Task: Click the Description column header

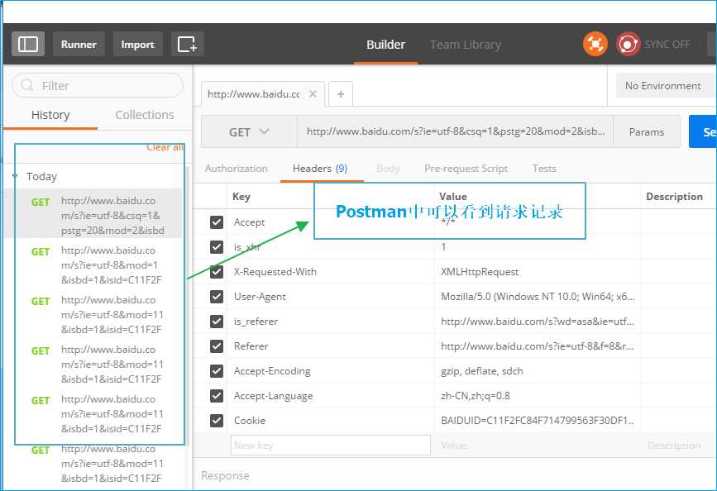Action: tap(675, 197)
